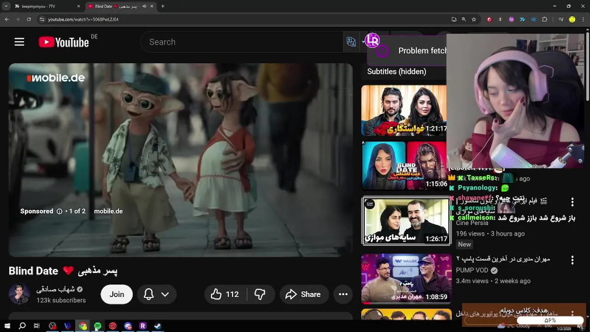The height and width of the screenshot is (332, 590).
Task: Open the red extension icon in toolbar
Action: pos(489,19)
